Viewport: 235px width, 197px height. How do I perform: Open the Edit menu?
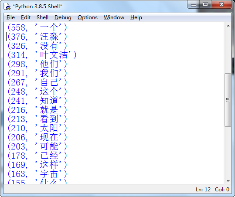26,17
